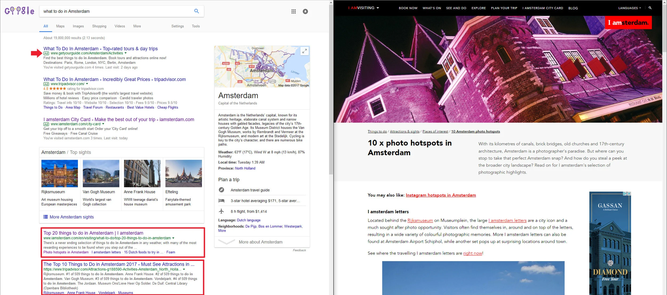
Task: Open 'The Top 10 Things to Do in Amsterdam 2017' result
Action: click(x=119, y=264)
